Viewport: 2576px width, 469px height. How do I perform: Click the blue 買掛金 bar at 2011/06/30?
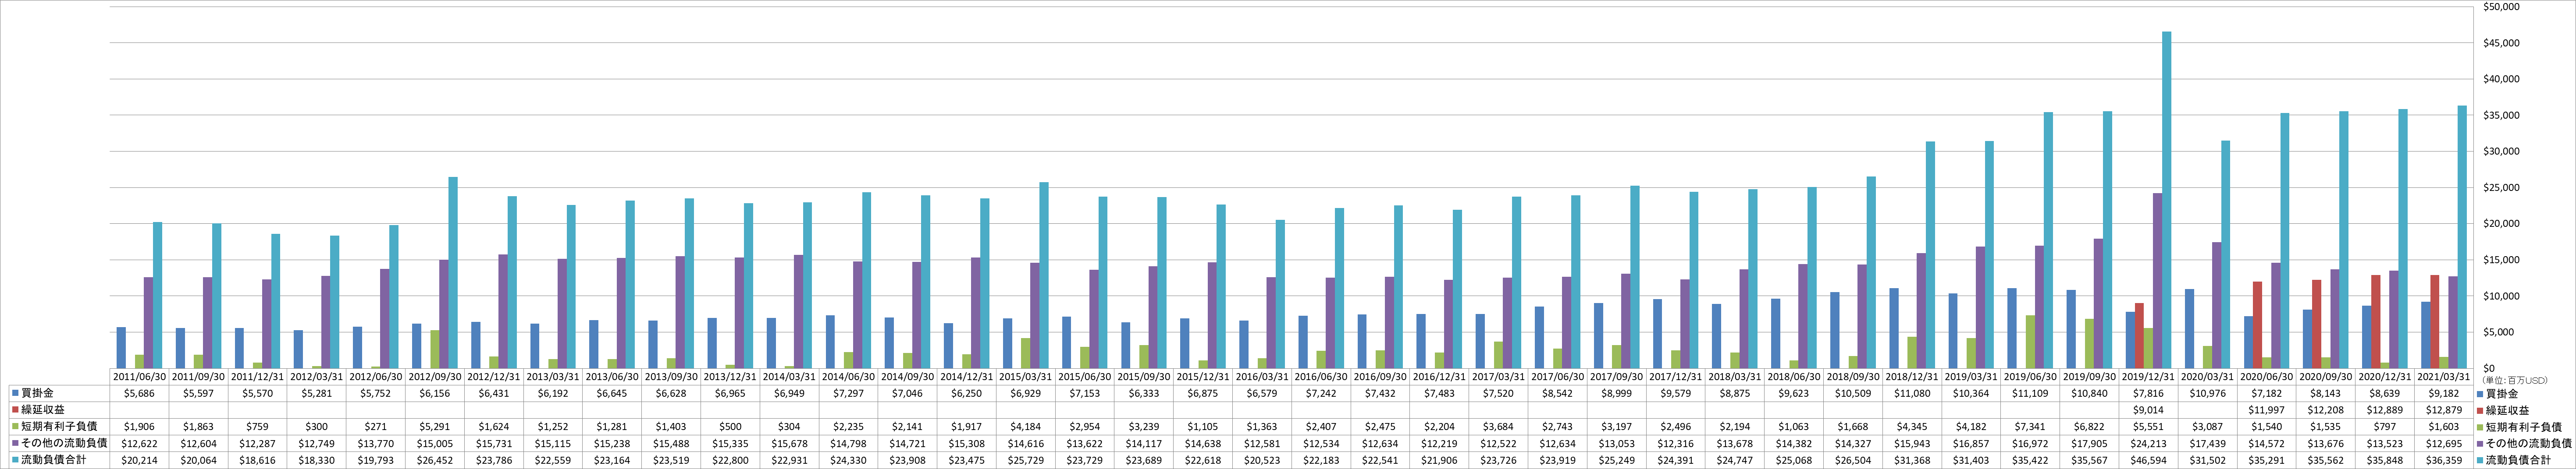(121, 348)
